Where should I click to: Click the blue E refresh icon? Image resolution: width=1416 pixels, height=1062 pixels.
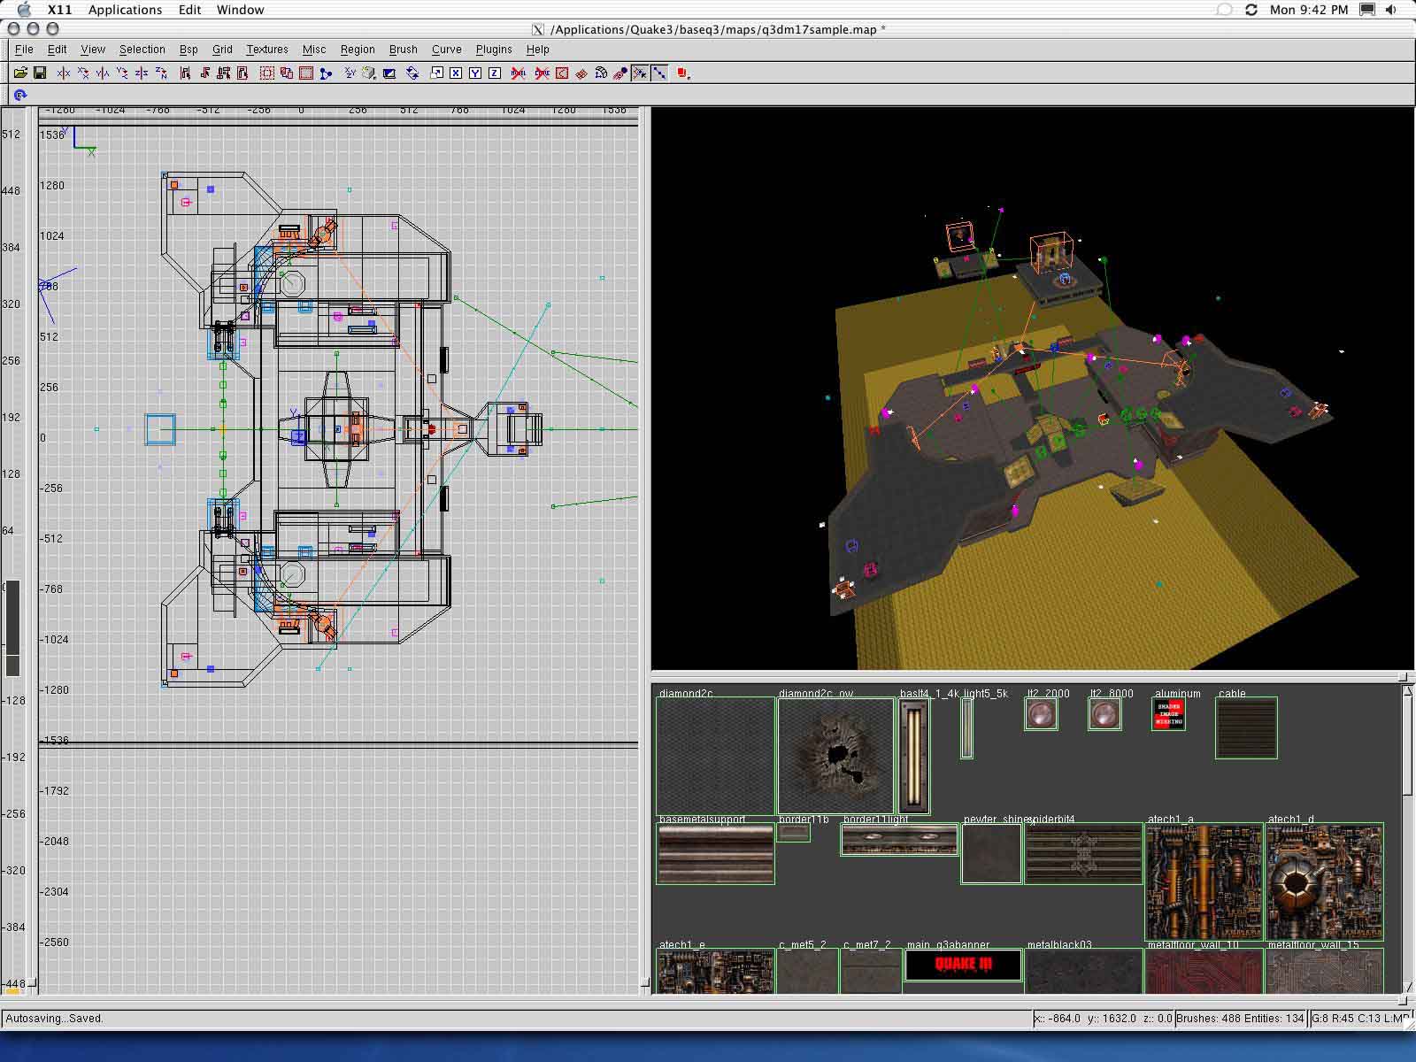pyautogui.click(x=19, y=95)
